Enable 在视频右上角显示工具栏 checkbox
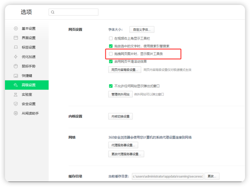Viewport: 250px width, 187px height. tap(111, 39)
